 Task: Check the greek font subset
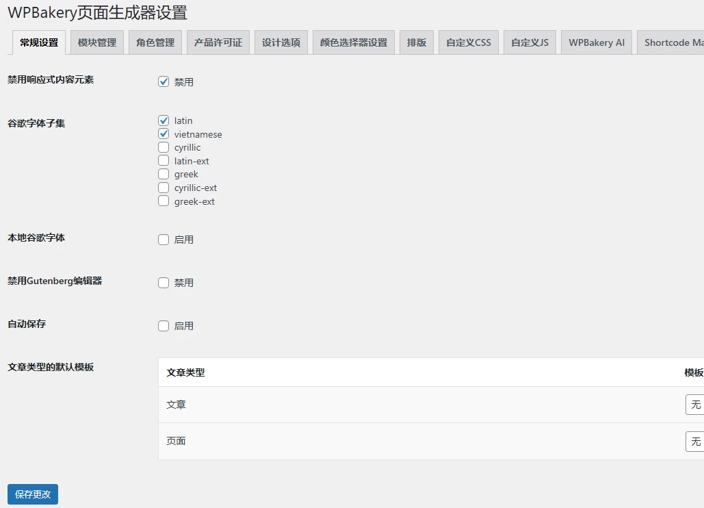click(x=164, y=174)
